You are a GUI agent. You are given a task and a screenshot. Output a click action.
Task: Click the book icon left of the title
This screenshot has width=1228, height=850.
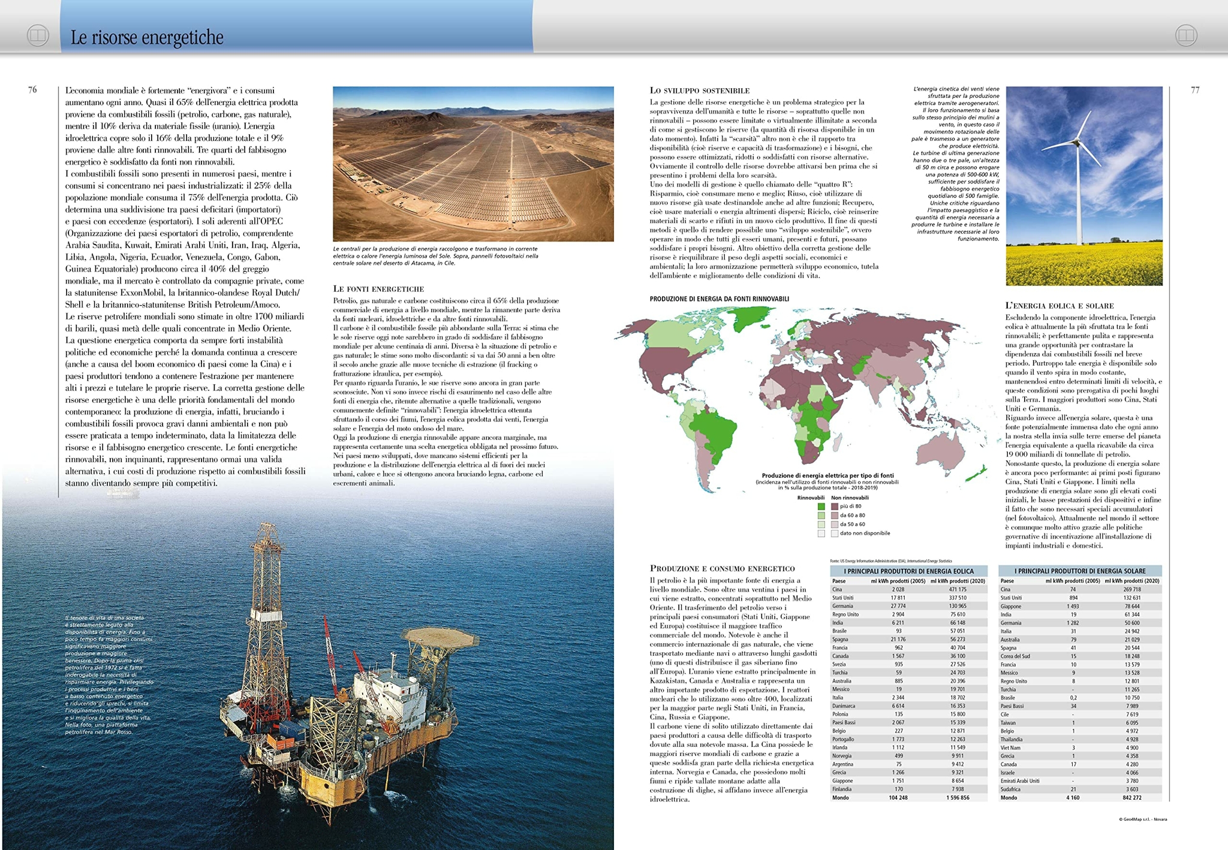point(38,35)
